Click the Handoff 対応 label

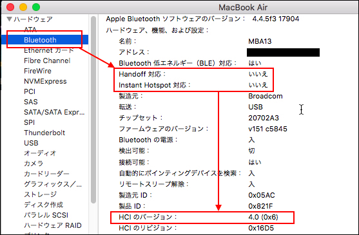click(142, 74)
